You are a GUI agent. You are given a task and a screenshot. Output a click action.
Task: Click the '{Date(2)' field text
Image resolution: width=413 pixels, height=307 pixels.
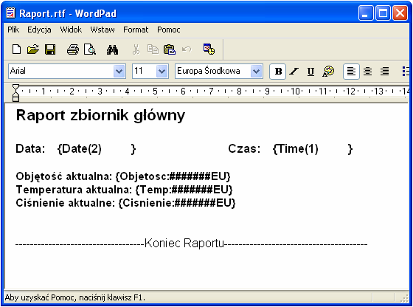(x=80, y=148)
